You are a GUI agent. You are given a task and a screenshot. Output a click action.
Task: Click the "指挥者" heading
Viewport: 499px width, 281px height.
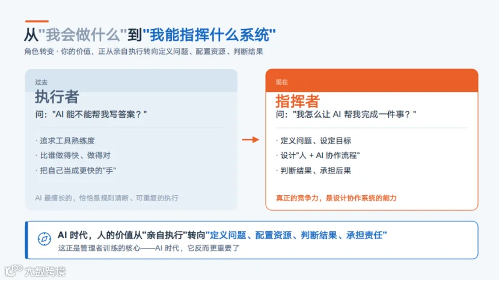(x=298, y=101)
